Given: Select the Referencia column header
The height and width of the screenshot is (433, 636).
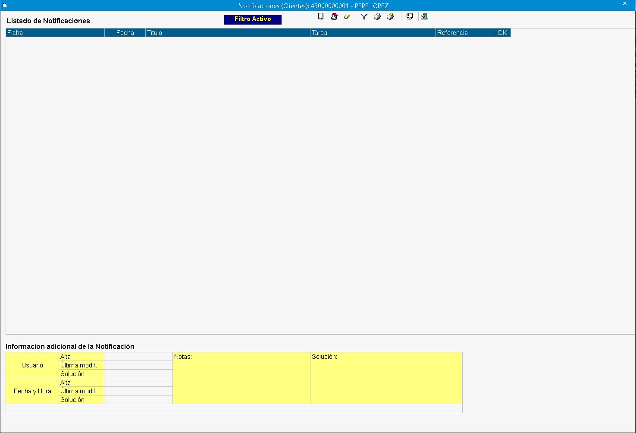Looking at the screenshot, I should pos(464,33).
